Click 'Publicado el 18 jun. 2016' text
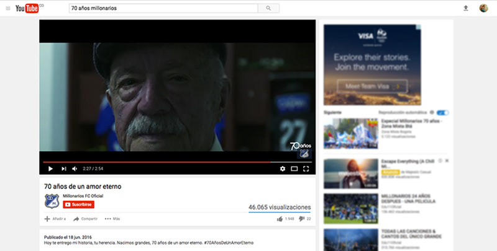 click(x=68, y=237)
